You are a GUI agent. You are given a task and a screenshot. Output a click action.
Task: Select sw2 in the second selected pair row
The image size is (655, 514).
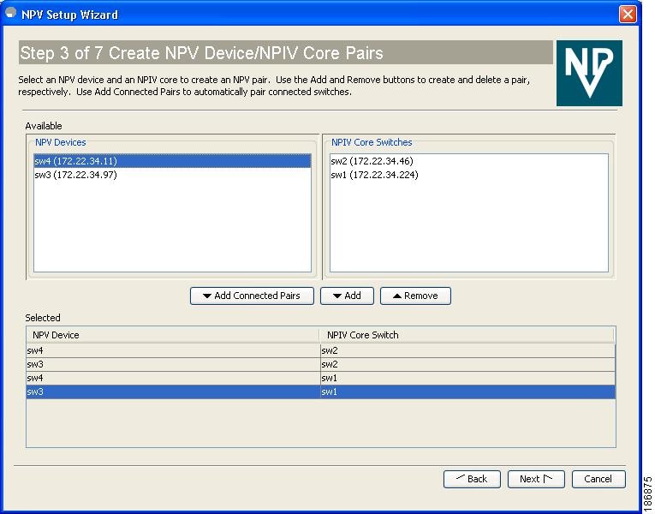click(x=467, y=364)
